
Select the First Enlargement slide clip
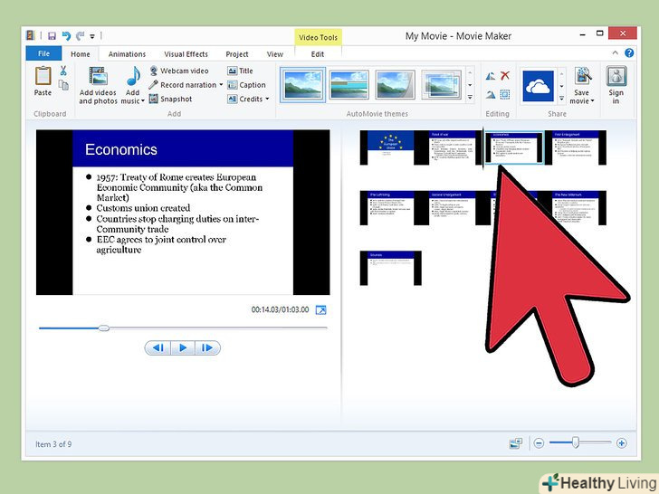[576, 147]
